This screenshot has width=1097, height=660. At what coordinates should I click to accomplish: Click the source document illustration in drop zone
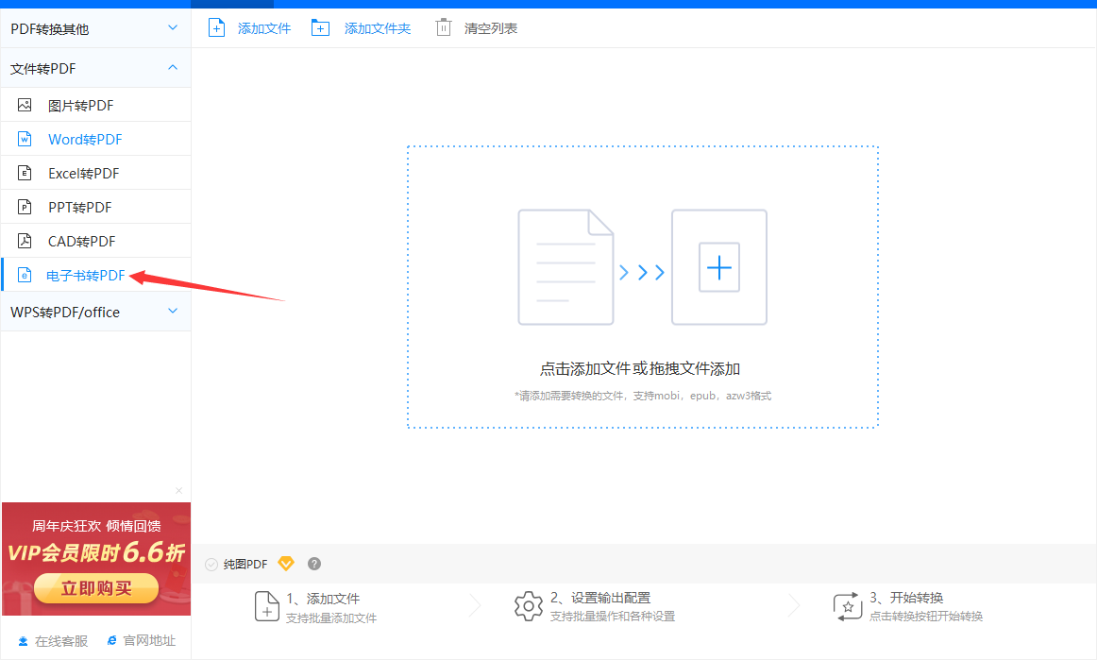point(566,267)
